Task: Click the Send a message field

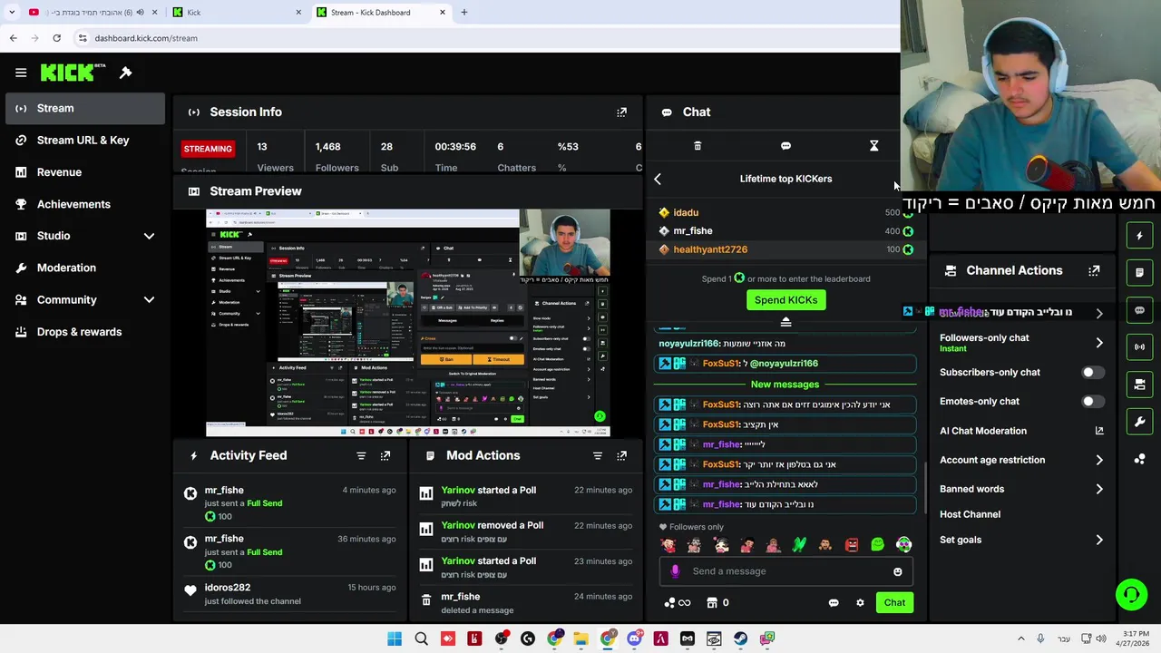Action: 785,571
